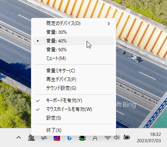Open the Bing tray icon
The height and width of the screenshot is (147, 167).
[70, 138]
